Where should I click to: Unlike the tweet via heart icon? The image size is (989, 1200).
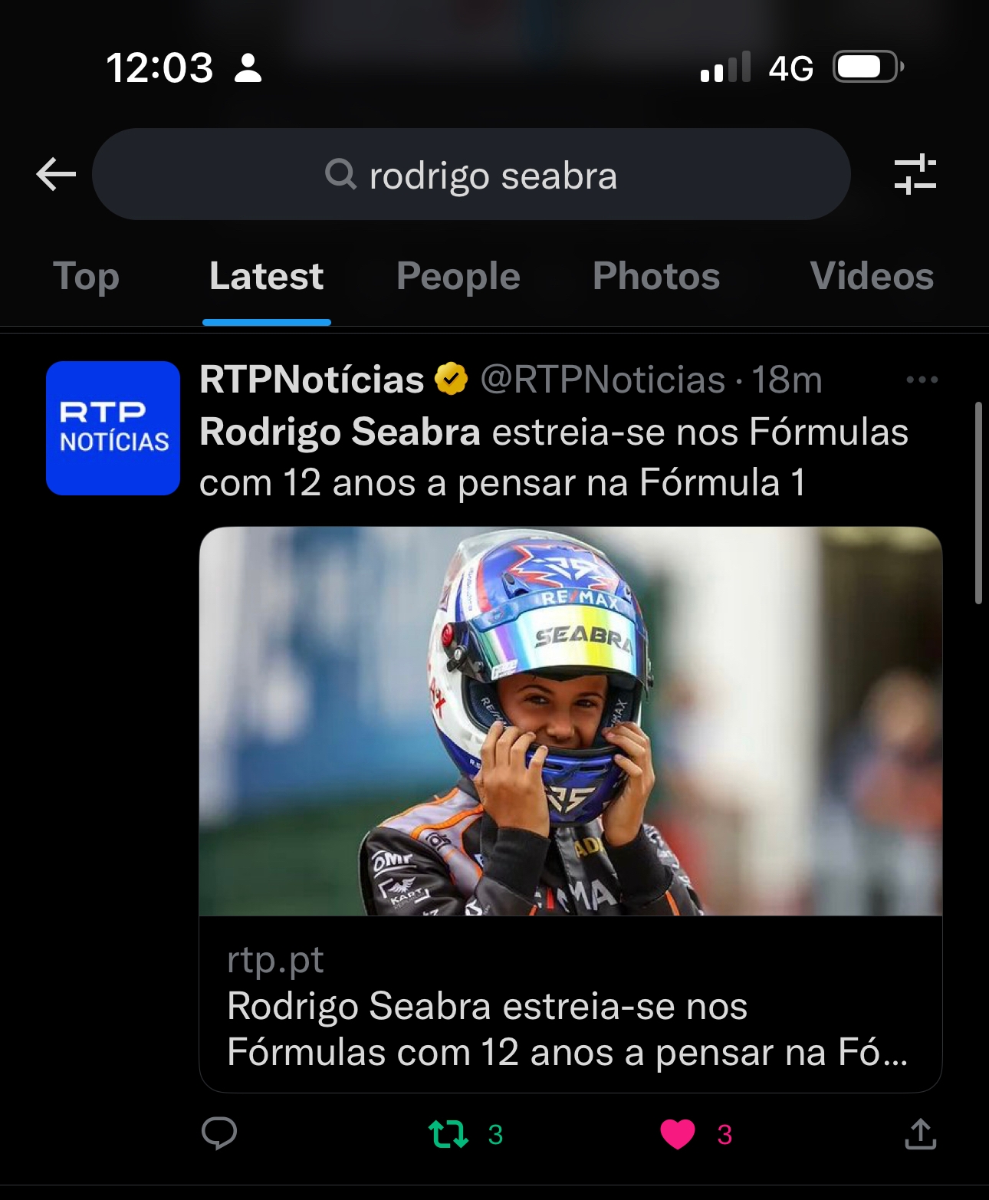pyautogui.click(x=678, y=1133)
